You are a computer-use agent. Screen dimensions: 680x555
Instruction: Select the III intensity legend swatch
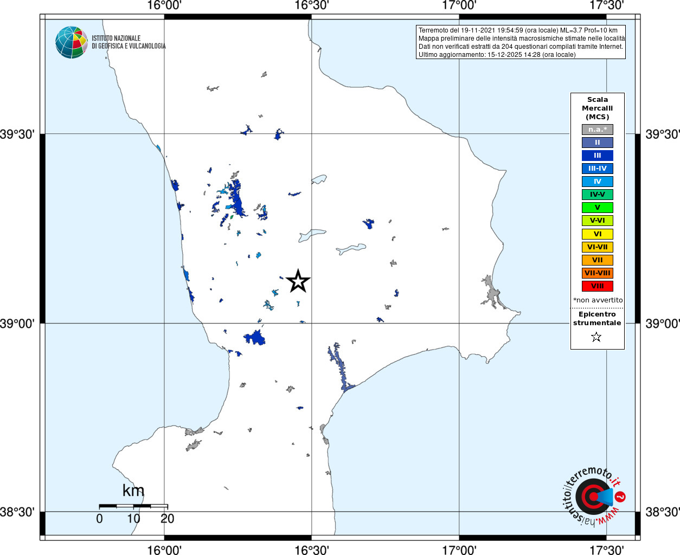click(x=597, y=156)
